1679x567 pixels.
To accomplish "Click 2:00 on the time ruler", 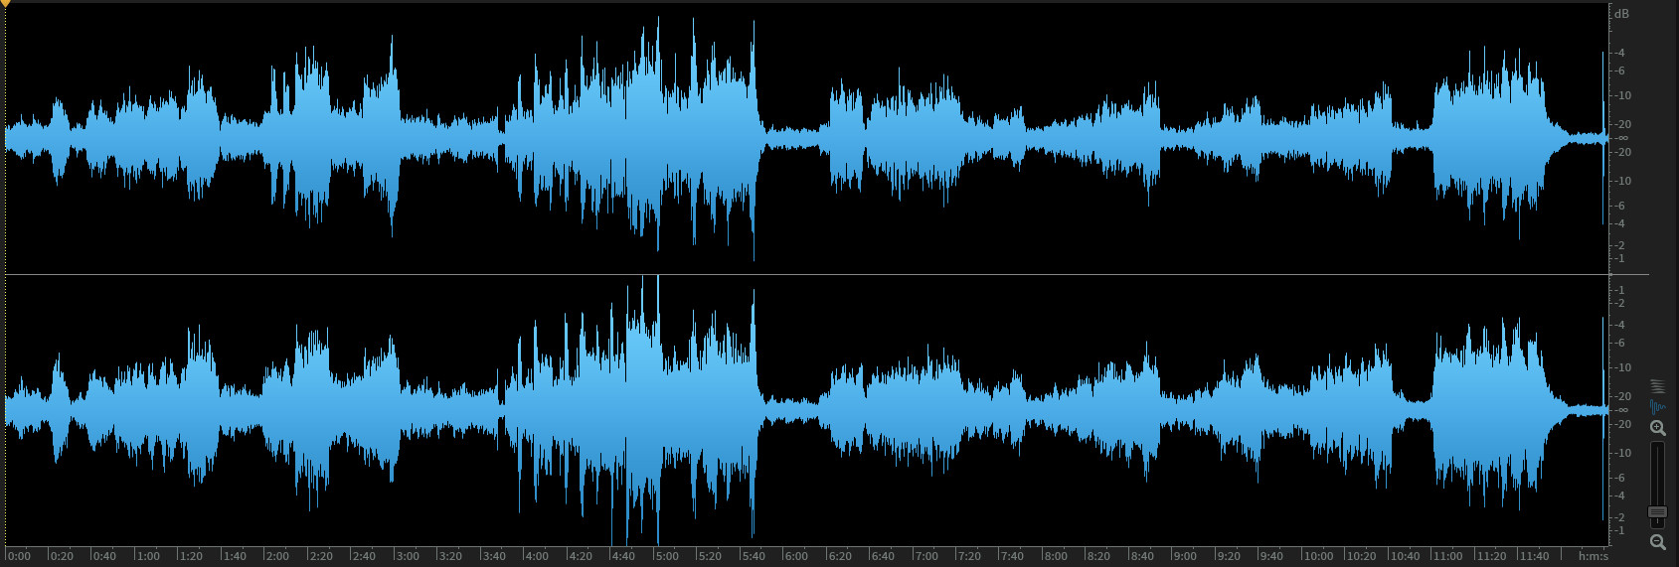I will pyautogui.click(x=277, y=556).
